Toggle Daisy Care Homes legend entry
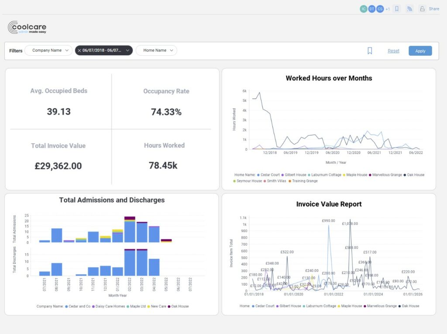 point(108,307)
